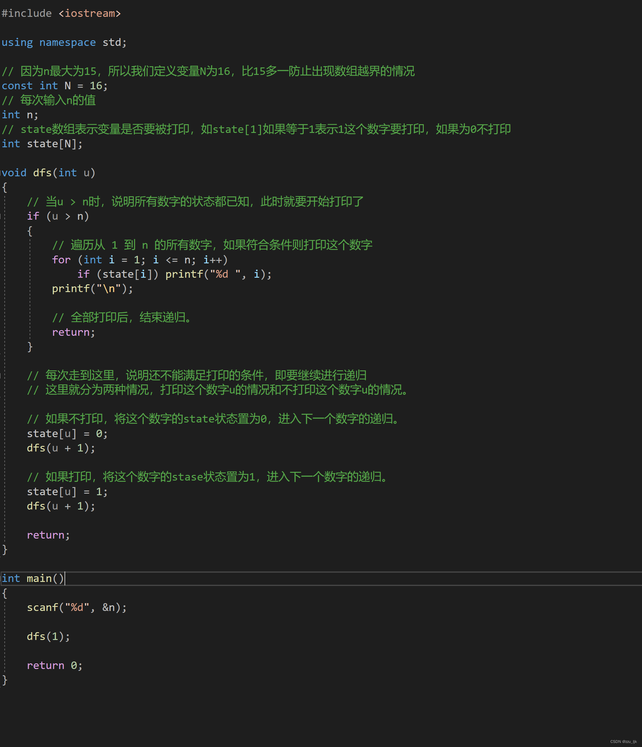Click the for loop header line
Screen dimensions: 642x747
tap(140, 260)
